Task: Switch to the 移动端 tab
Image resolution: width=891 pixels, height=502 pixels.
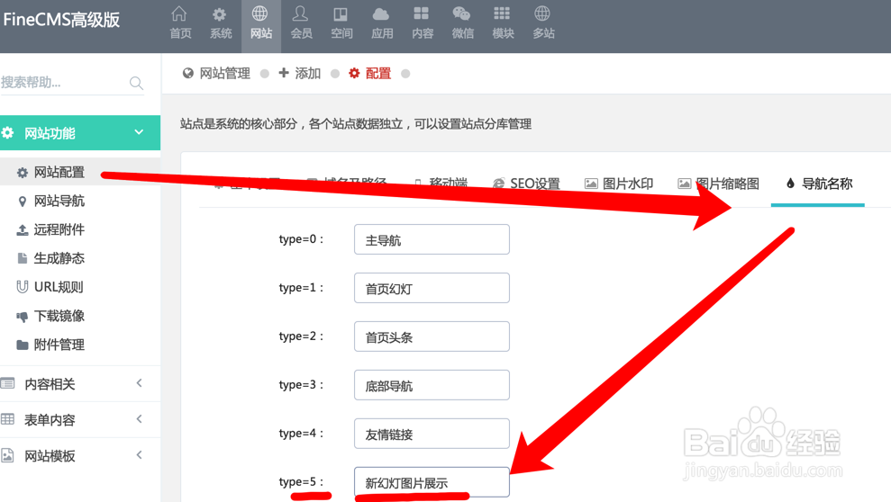Action: 441,184
